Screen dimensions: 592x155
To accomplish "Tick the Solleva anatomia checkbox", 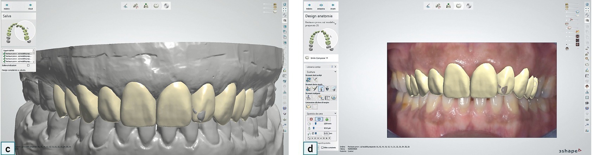I will [322, 148].
